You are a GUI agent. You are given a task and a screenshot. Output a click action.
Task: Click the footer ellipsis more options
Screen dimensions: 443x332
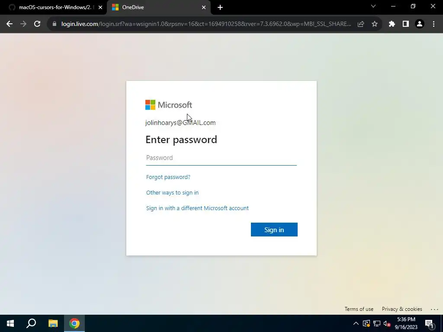pyautogui.click(x=434, y=309)
